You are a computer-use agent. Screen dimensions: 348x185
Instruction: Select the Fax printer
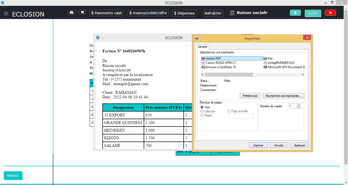tap(270, 58)
